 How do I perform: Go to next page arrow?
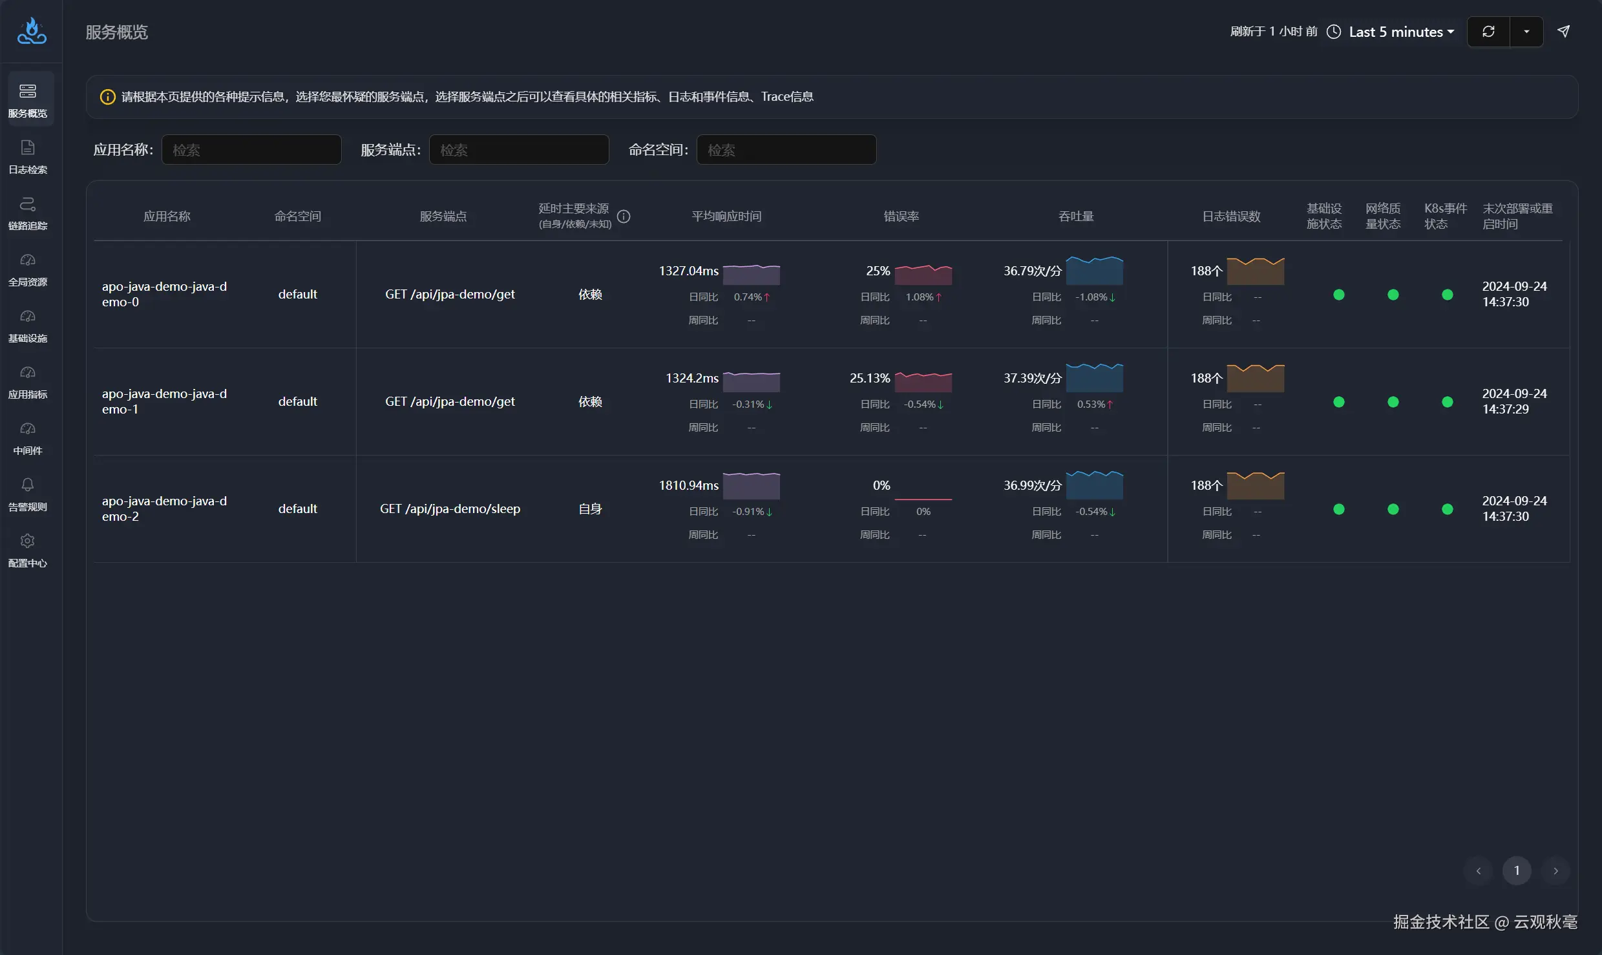1555,871
